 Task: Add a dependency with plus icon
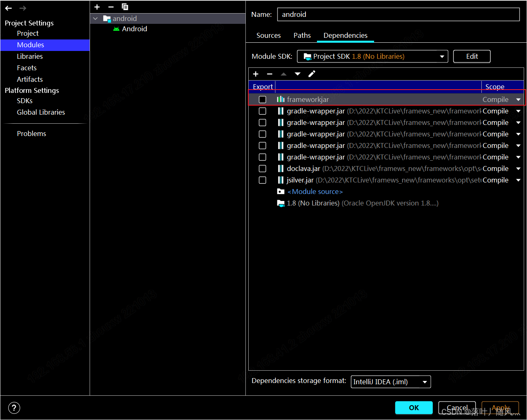click(256, 74)
